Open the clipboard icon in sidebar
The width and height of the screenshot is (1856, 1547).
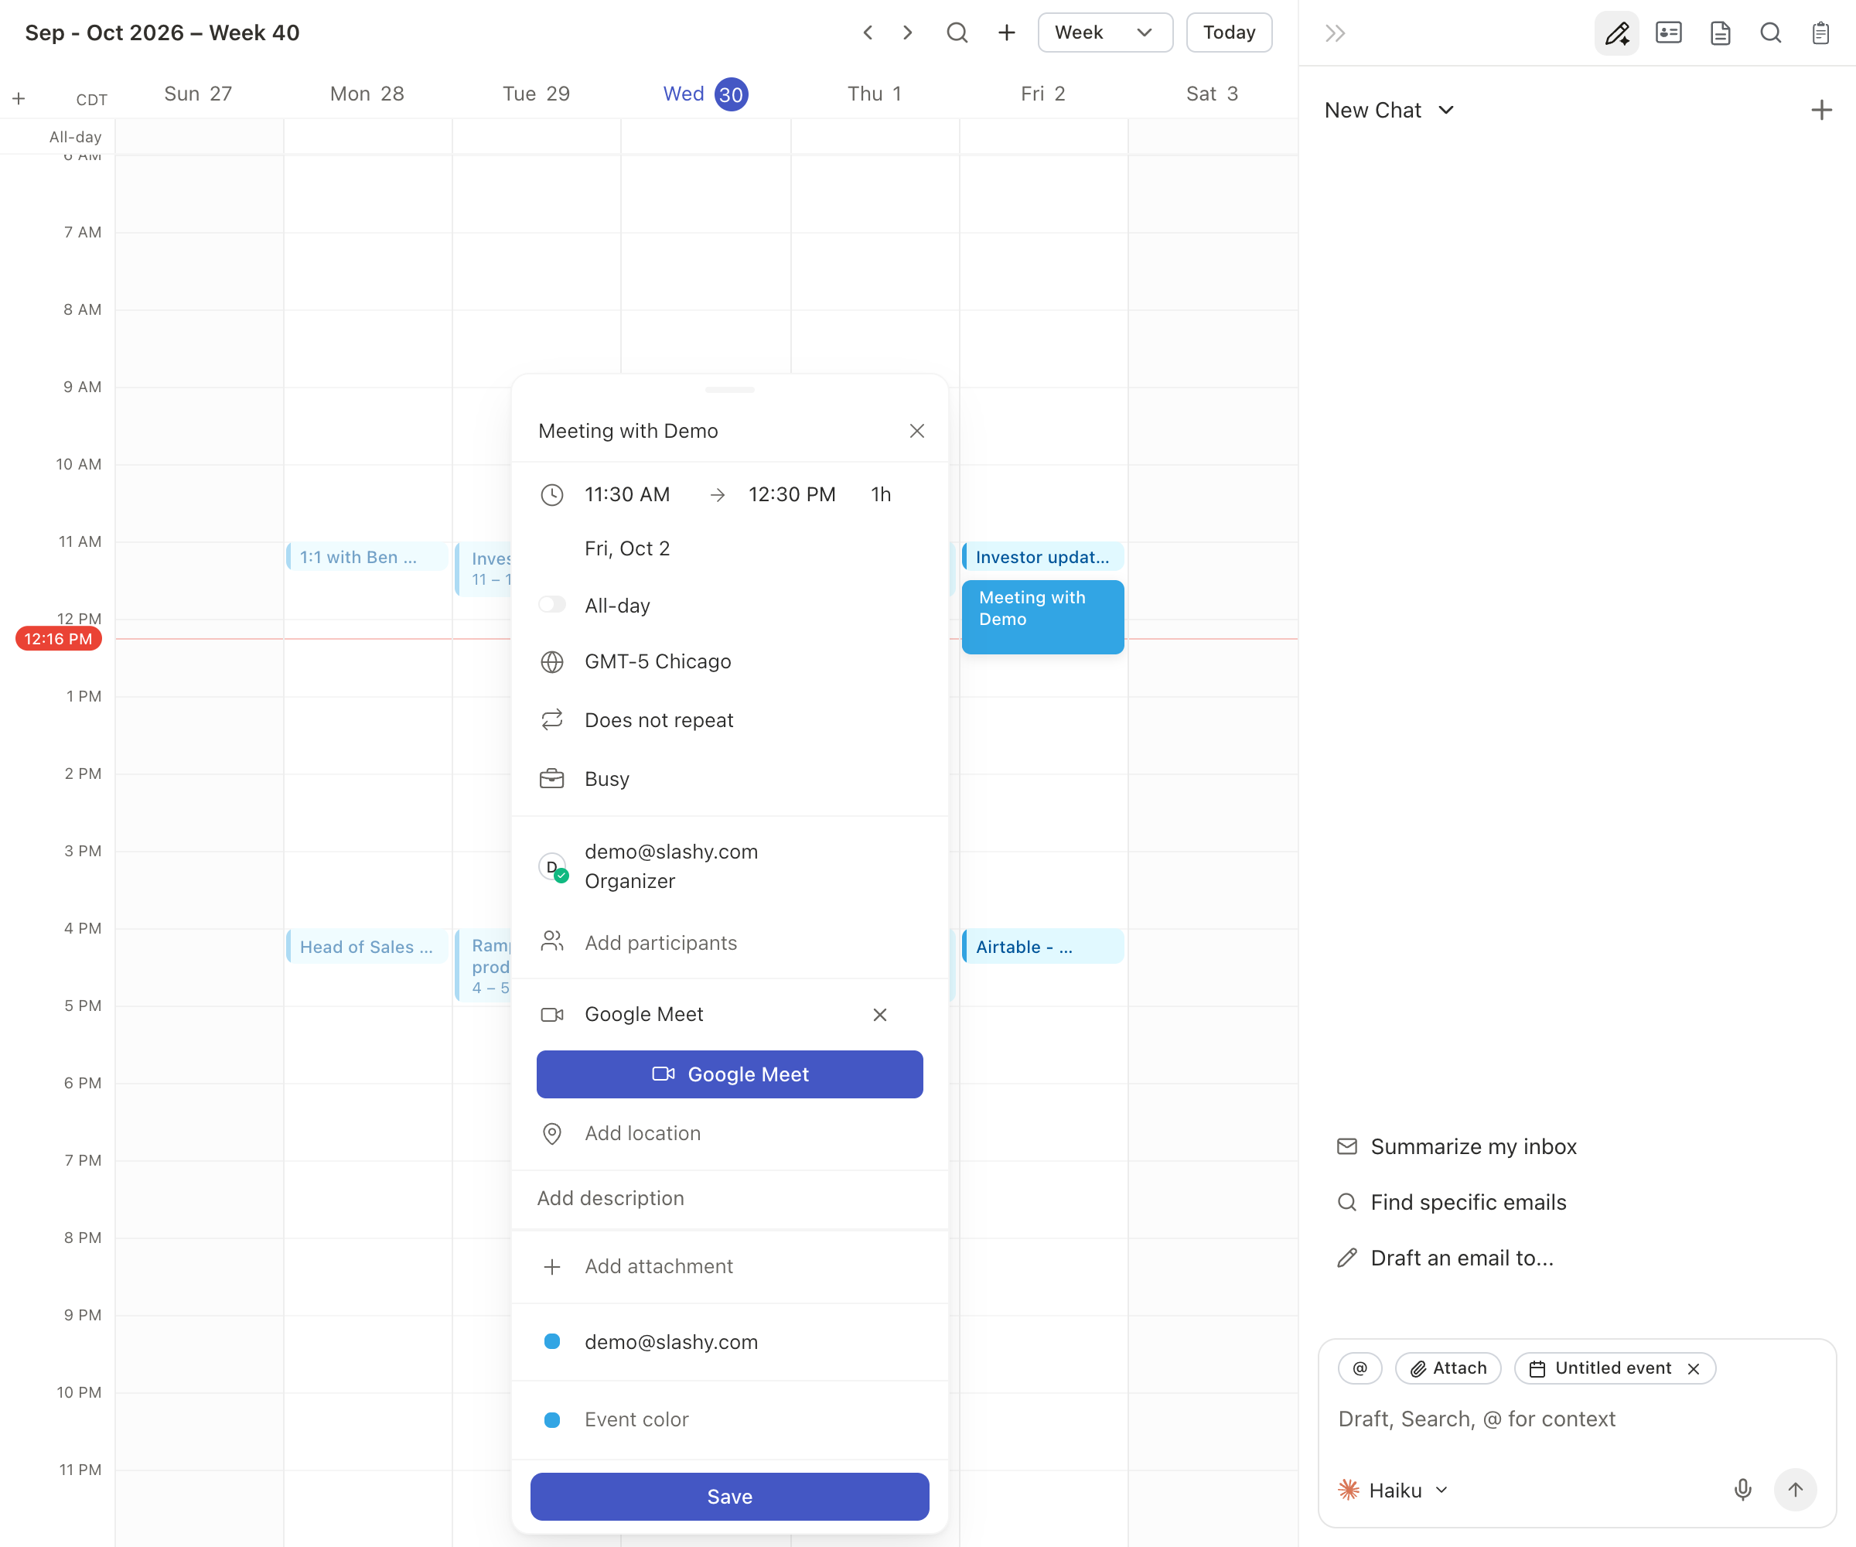[x=1820, y=33]
